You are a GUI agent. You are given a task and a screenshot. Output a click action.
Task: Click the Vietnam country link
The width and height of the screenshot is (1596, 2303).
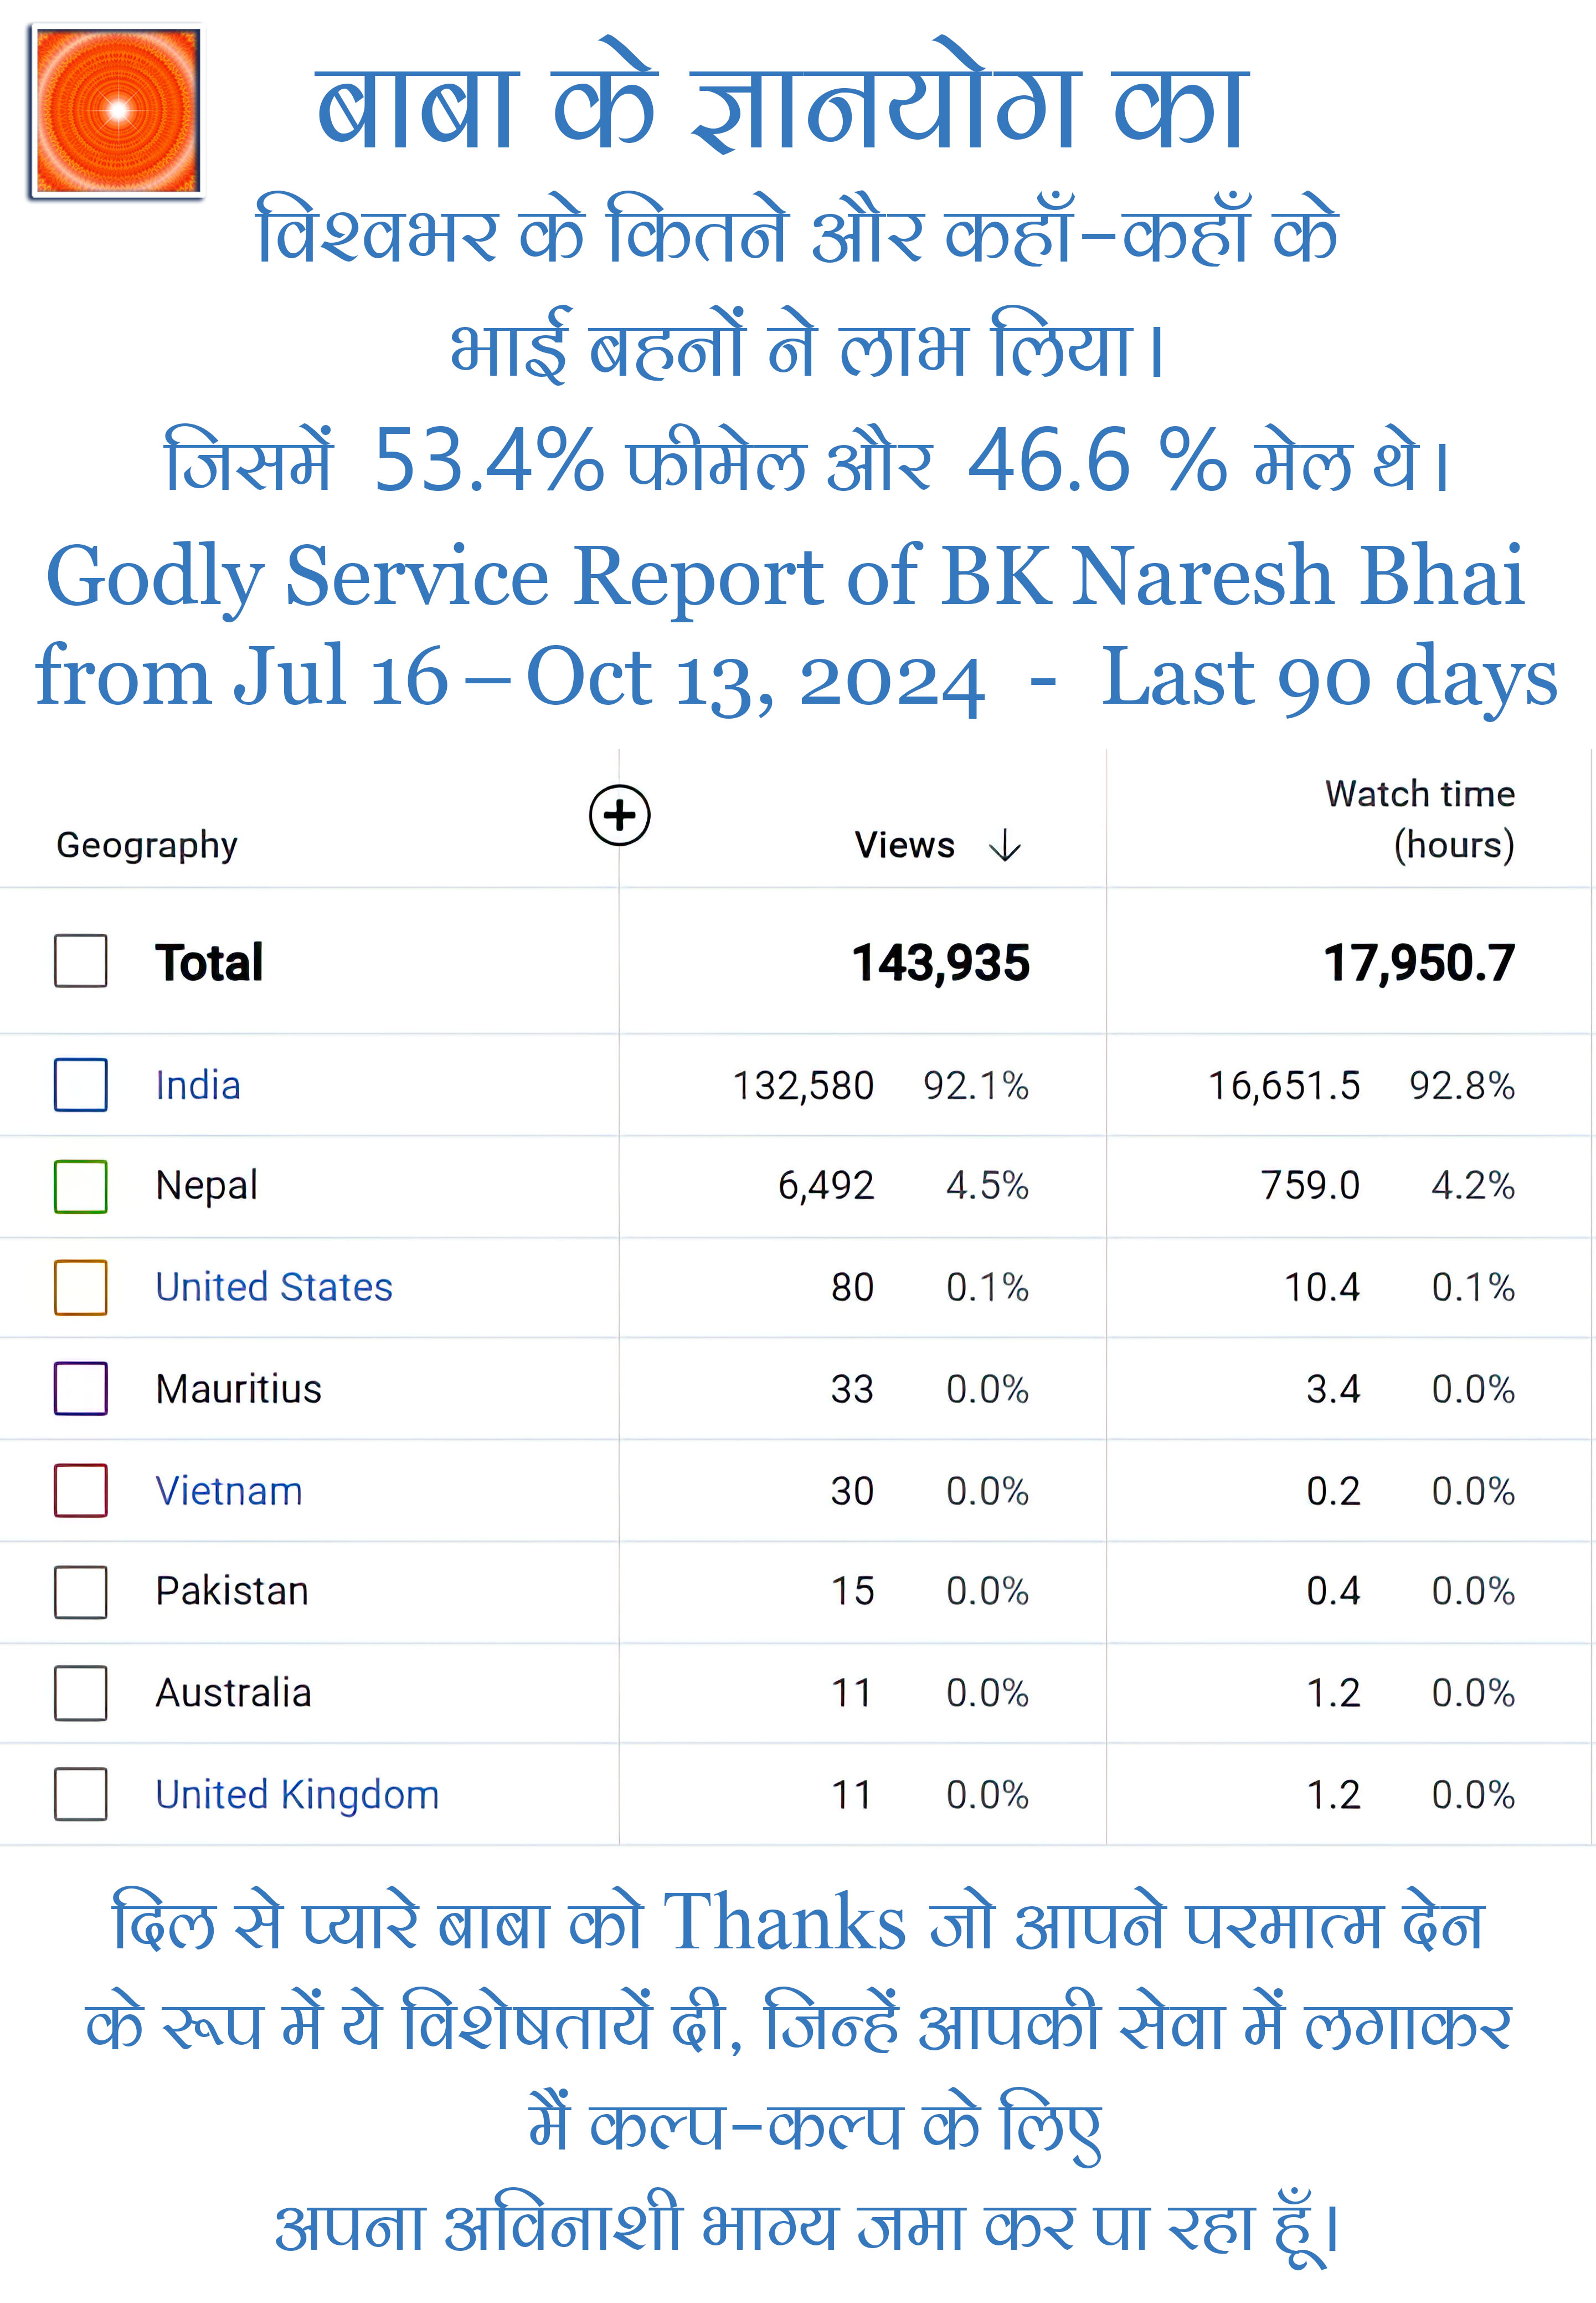click(229, 1491)
